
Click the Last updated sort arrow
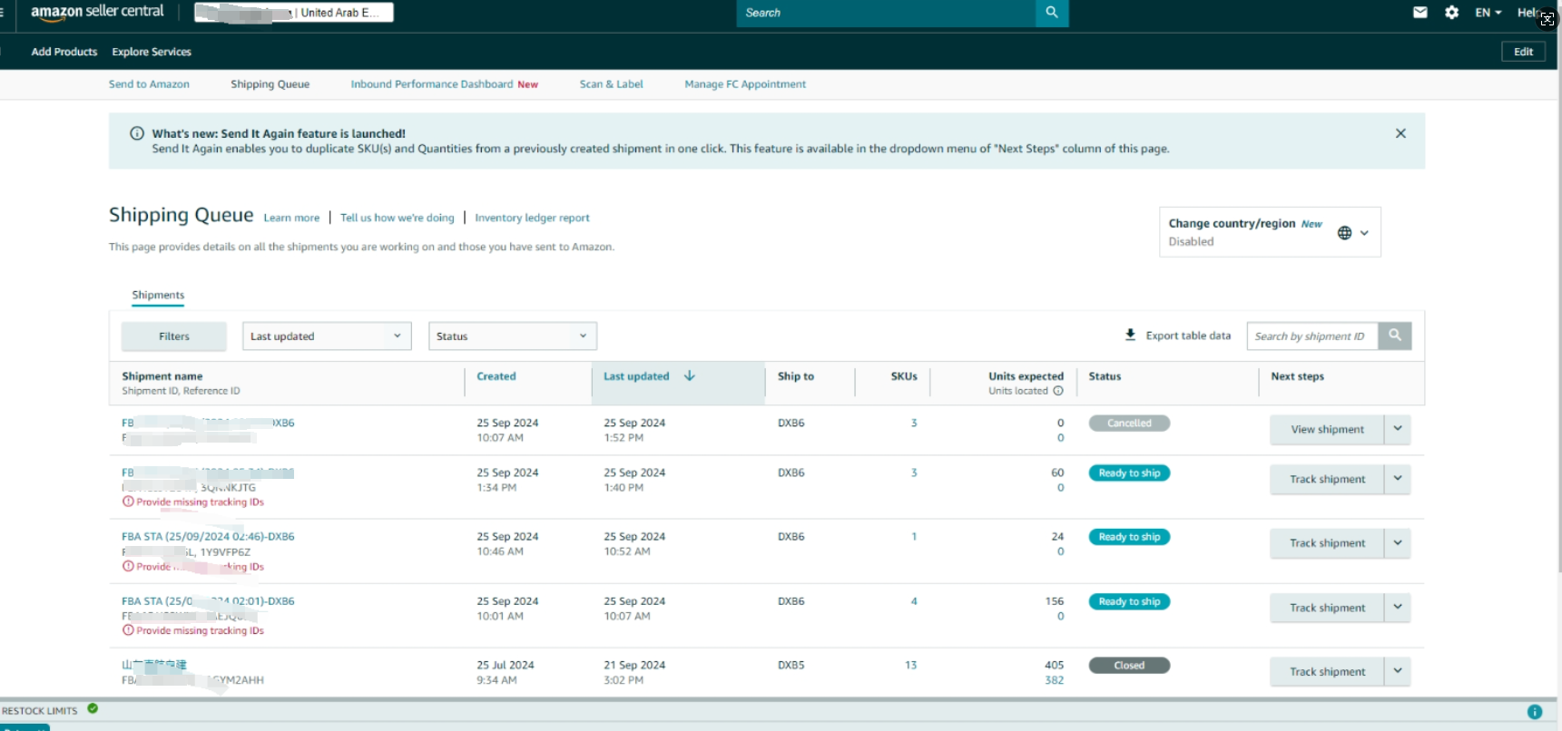click(x=690, y=375)
